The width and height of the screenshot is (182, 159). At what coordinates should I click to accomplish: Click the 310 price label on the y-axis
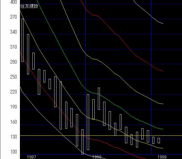pos(6,47)
